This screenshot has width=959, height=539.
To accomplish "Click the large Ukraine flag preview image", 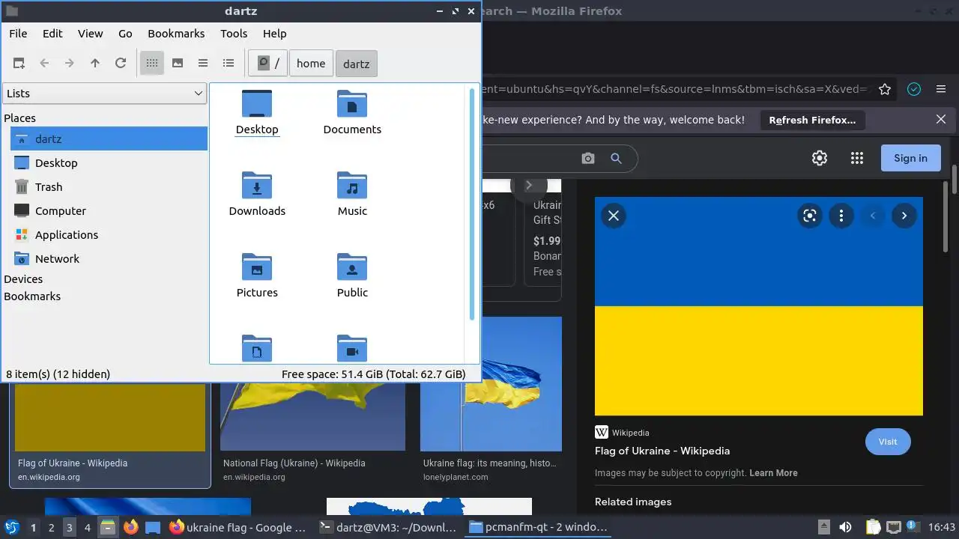I will (759, 306).
